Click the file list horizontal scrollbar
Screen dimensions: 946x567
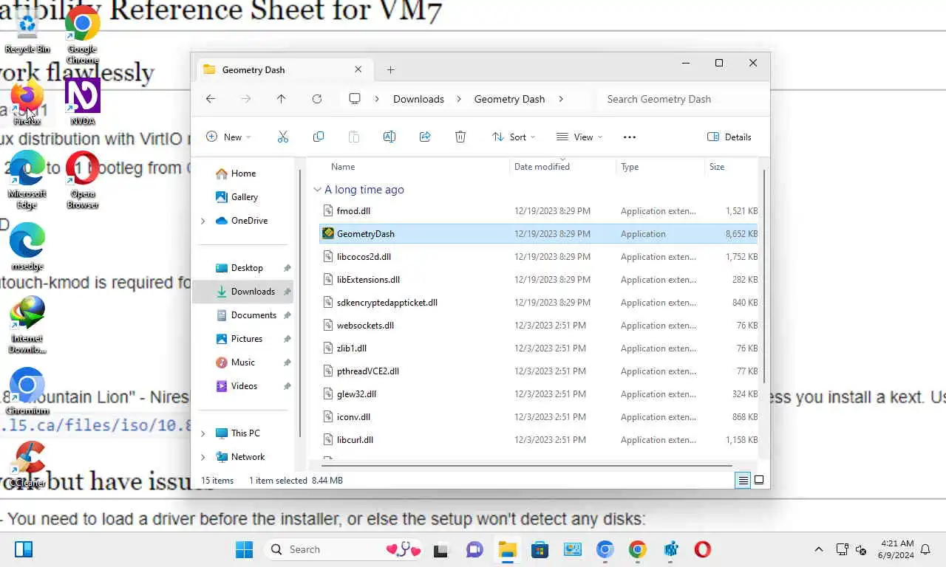[x=526, y=466]
